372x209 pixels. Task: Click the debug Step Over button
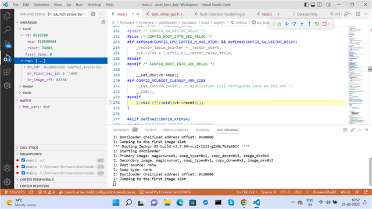[x=294, y=24]
